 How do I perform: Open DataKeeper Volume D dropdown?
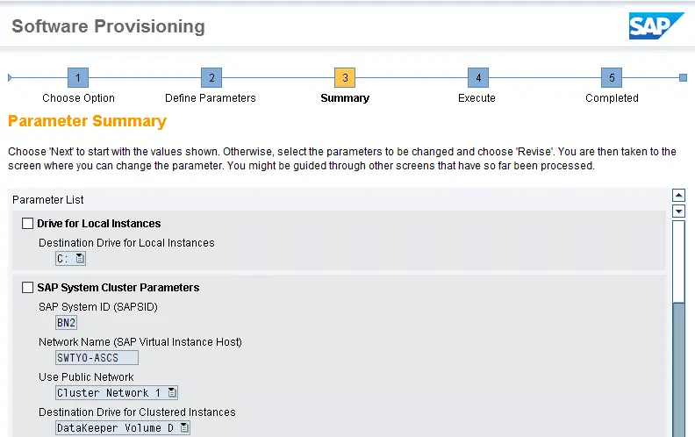pos(184,427)
